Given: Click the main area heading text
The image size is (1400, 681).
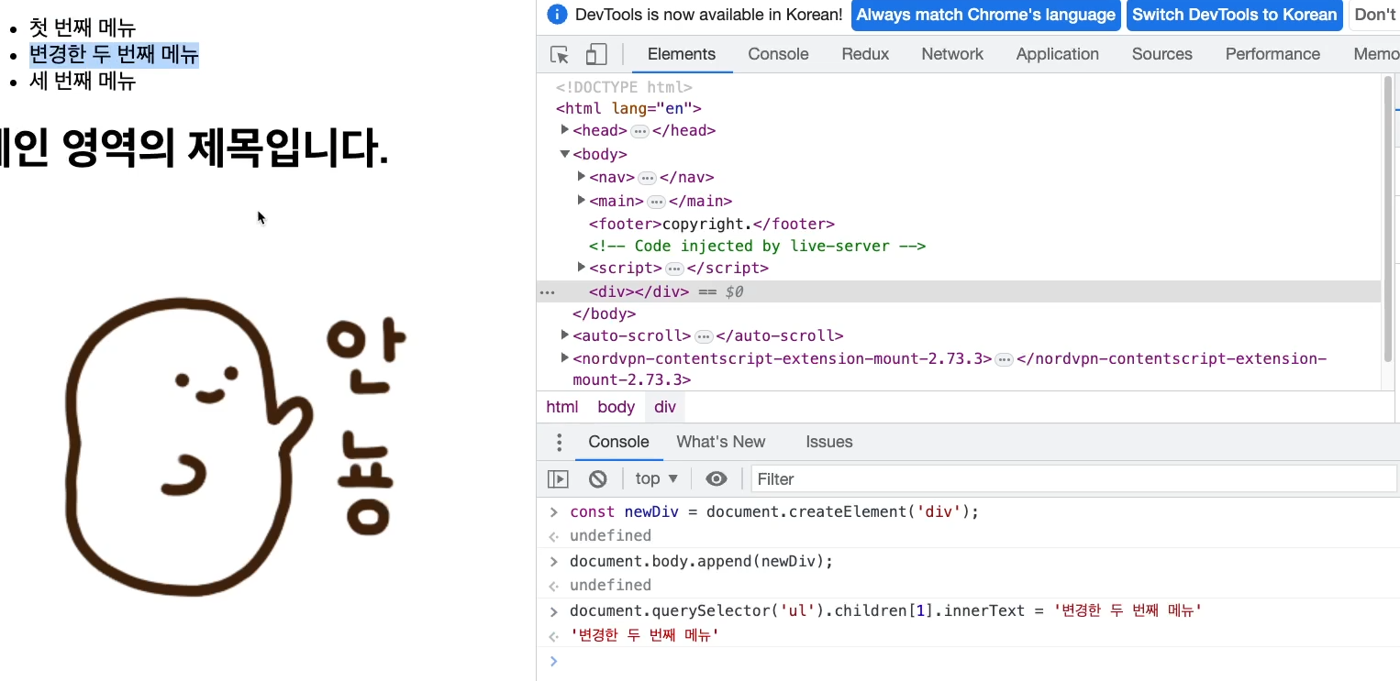Looking at the screenshot, I should tap(194, 148).
